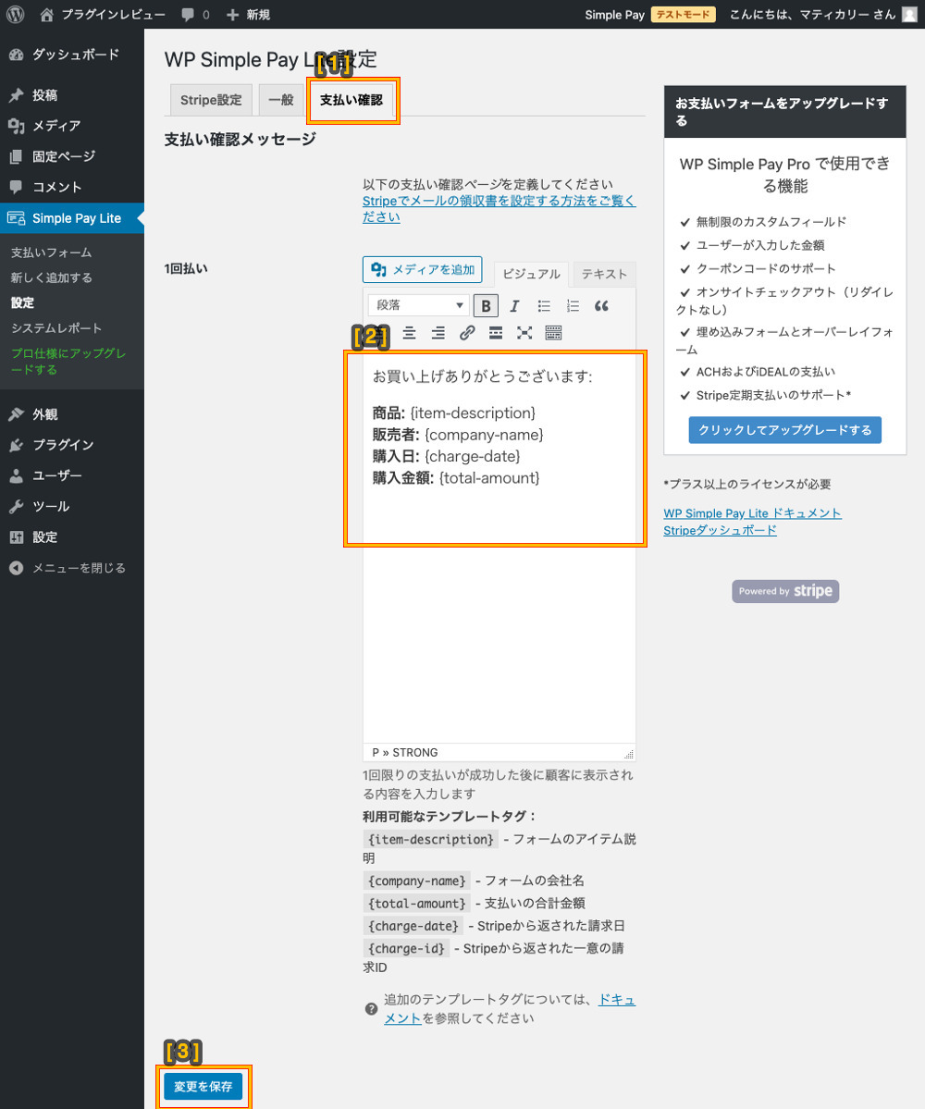Click the WordPress logo in admin bar
Viewport: 925px width, 1109px height.
click(x=16, y=14)
